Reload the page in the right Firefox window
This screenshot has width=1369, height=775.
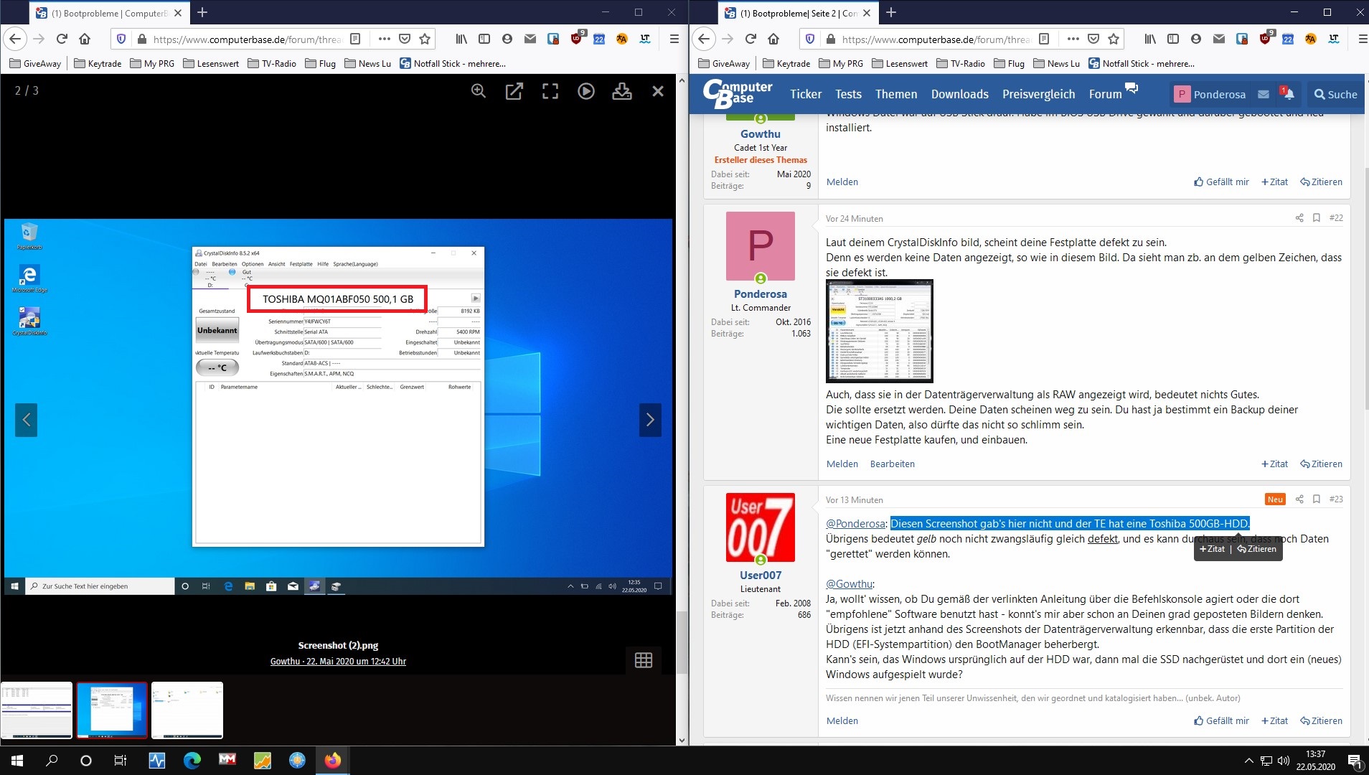[x=751, y=39]
